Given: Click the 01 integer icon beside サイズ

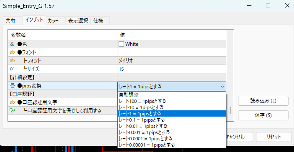Looking at the screenshot, I should (12, 69).
